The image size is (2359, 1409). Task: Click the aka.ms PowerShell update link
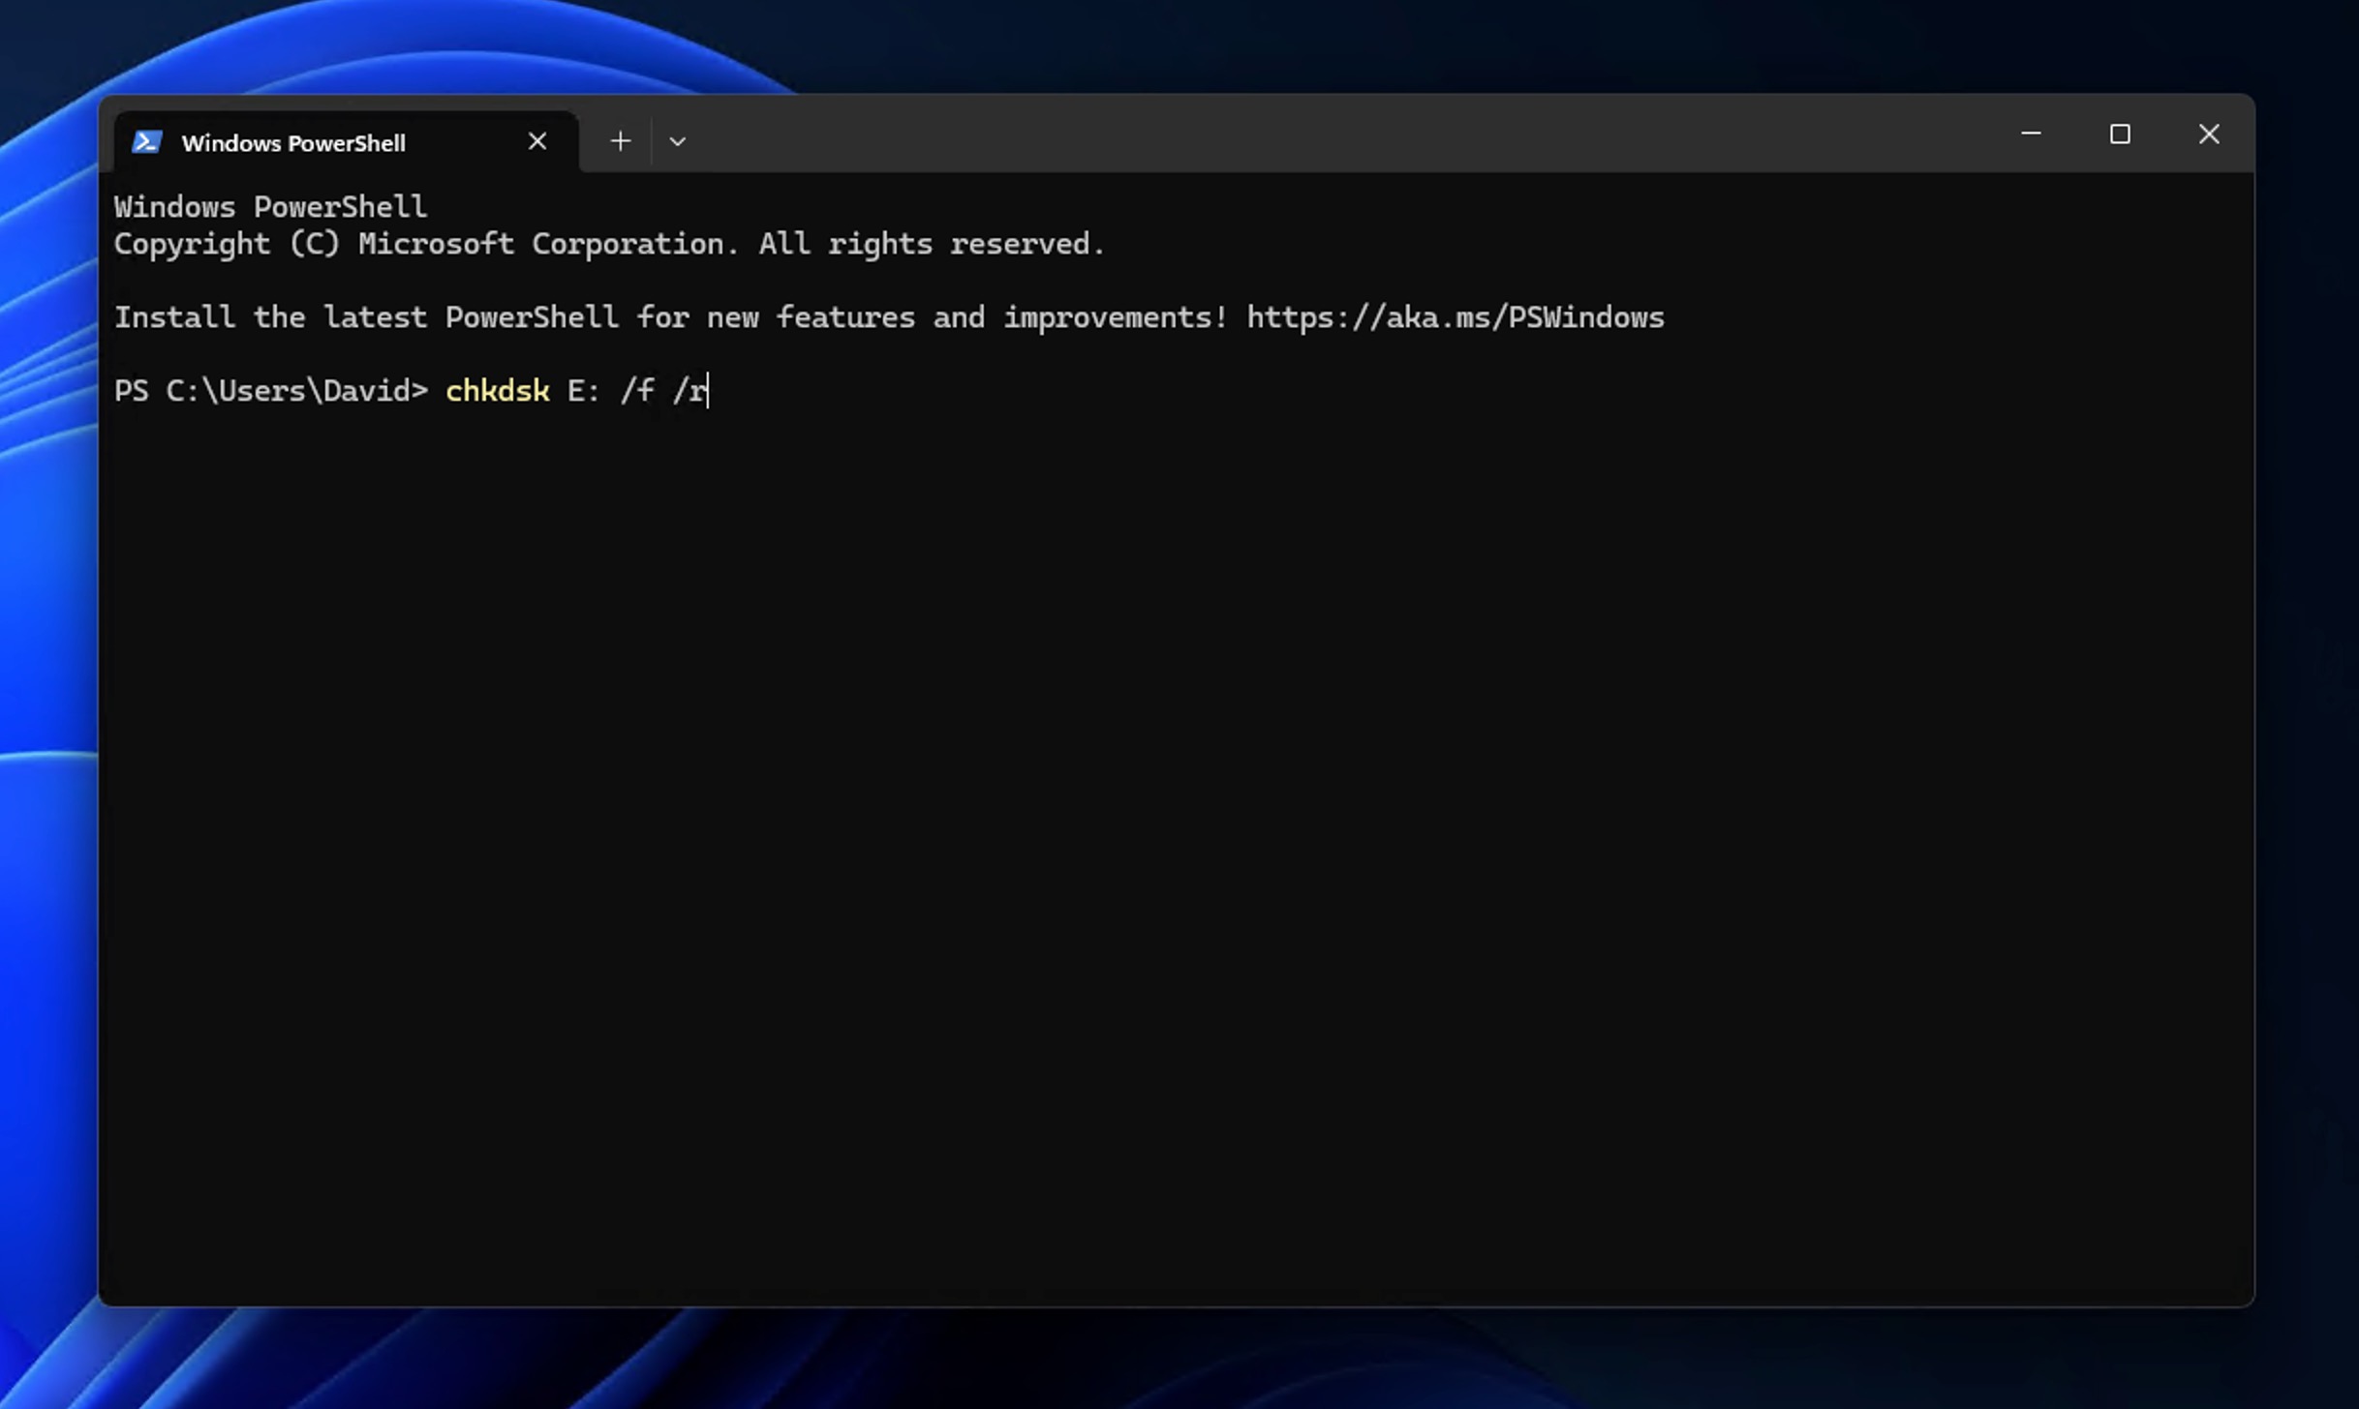click(1455, 317)
